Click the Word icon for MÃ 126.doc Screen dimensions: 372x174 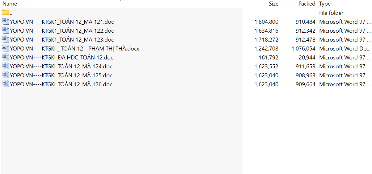6,84
